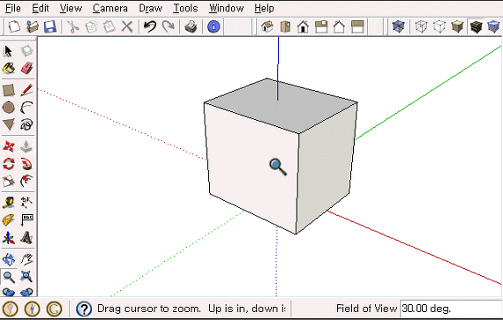Enable Shaded face style
The width and height of the screenshot is (503, 320).
pos(457,26)
